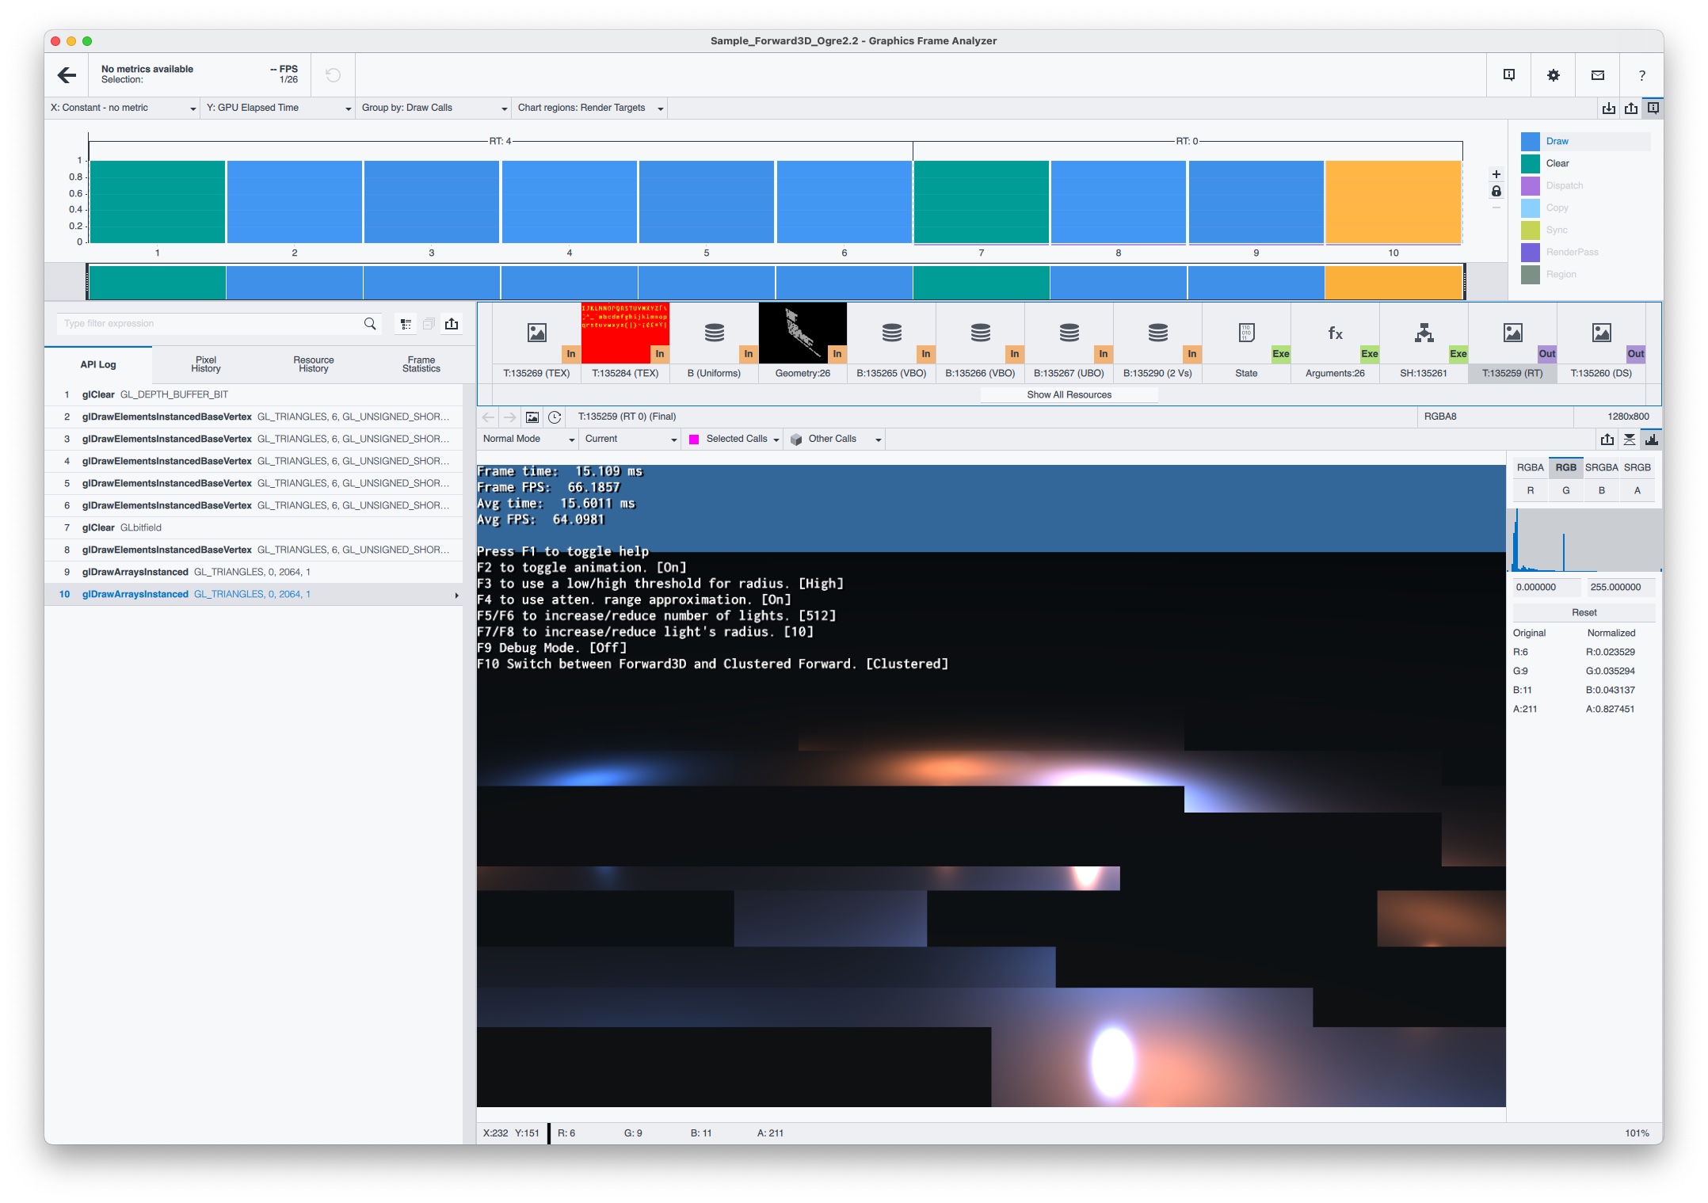Screen dimensions: 1708x1203
Task: Click Show All Resources button
Action: [1069, 395]
